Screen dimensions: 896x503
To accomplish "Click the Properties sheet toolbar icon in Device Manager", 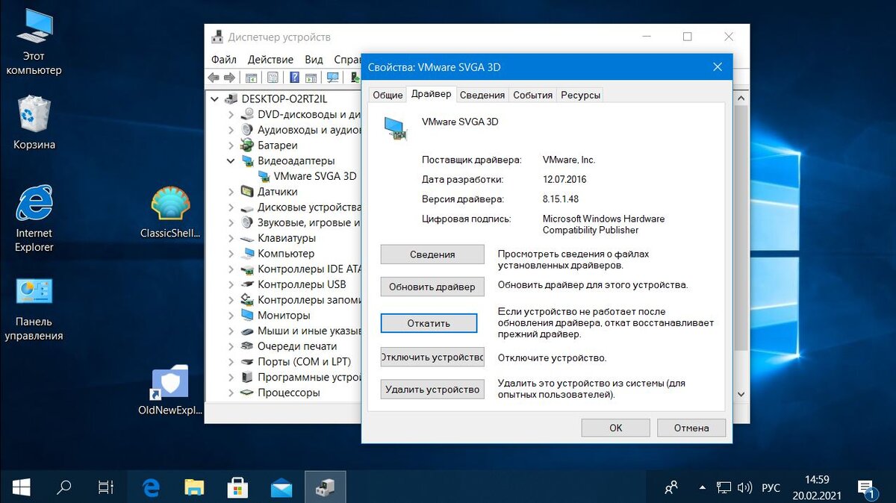I will (273, 78).
